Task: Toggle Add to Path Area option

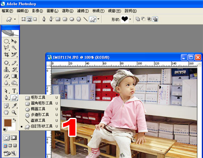Action: 138,19
